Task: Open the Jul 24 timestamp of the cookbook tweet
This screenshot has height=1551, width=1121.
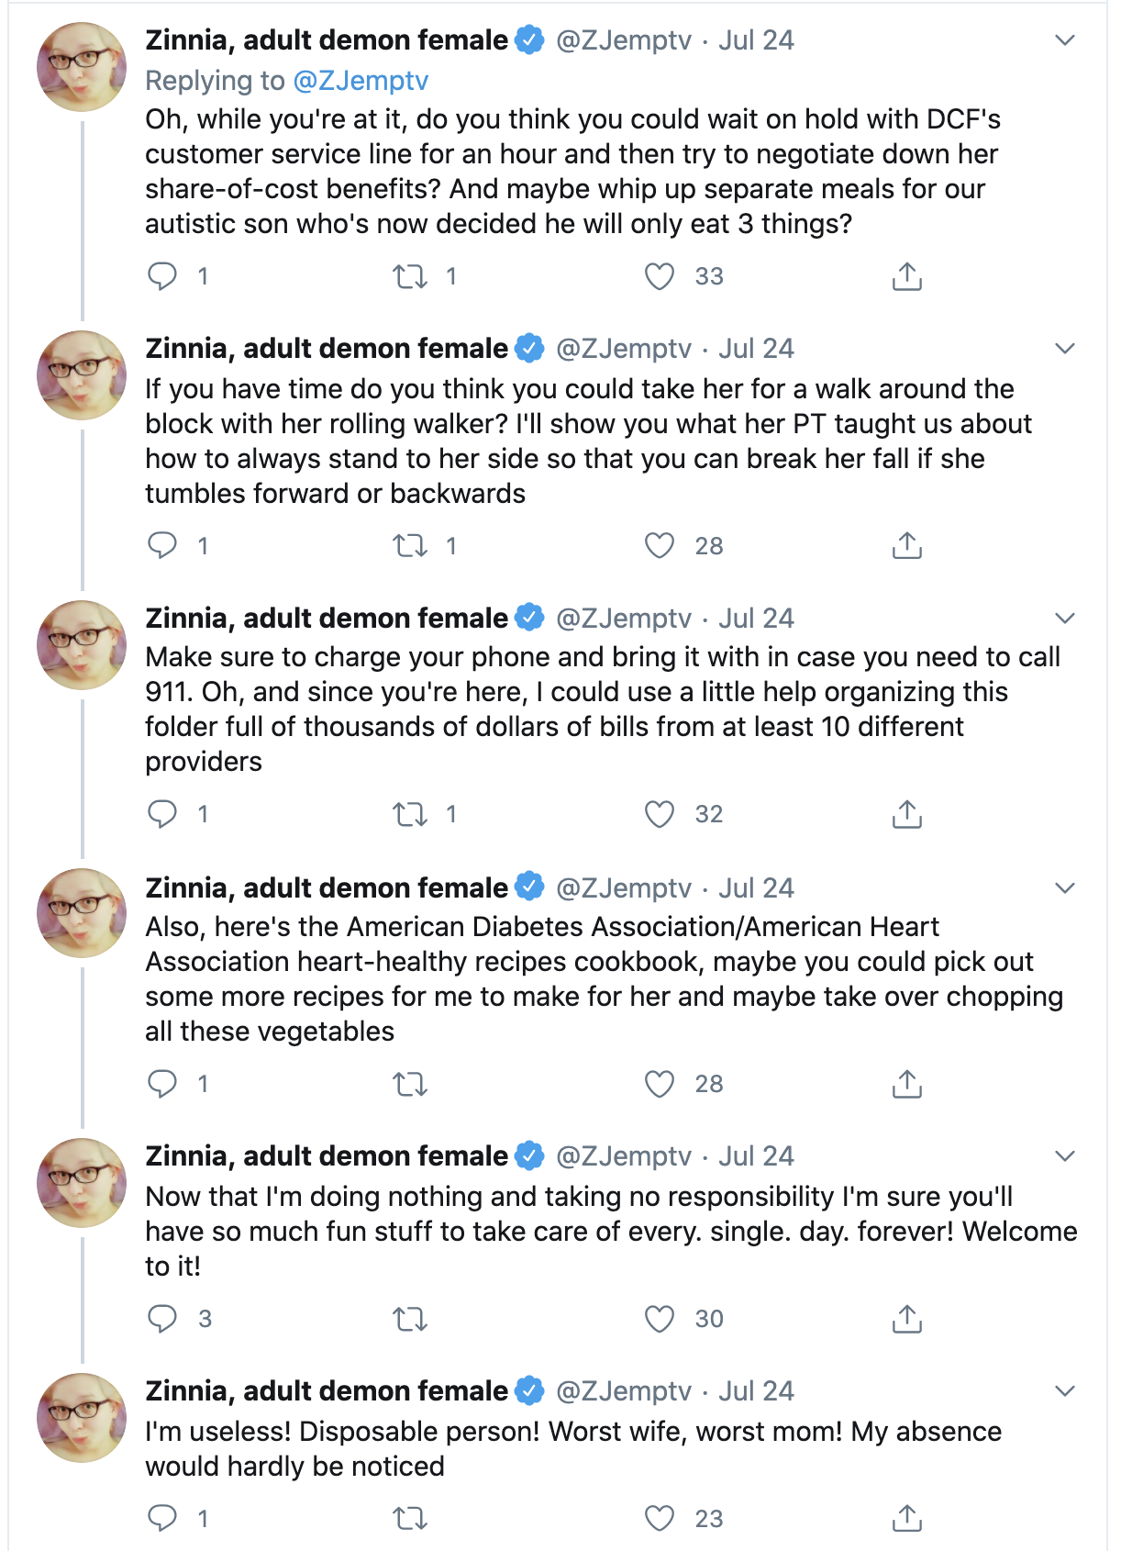Action: (756, 888)
